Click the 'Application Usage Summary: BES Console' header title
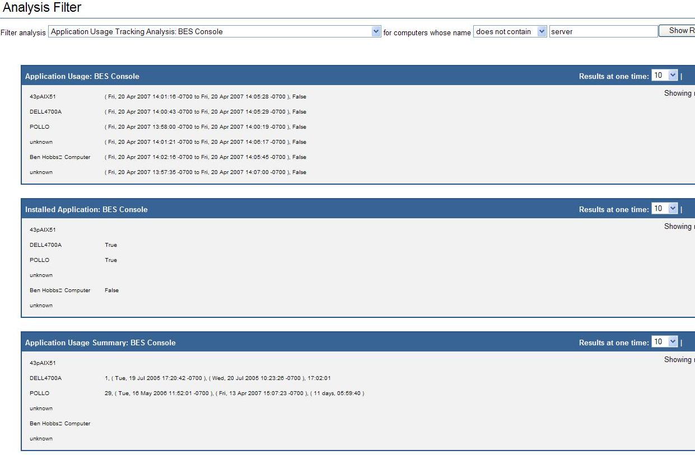 [x=100, y=343]
